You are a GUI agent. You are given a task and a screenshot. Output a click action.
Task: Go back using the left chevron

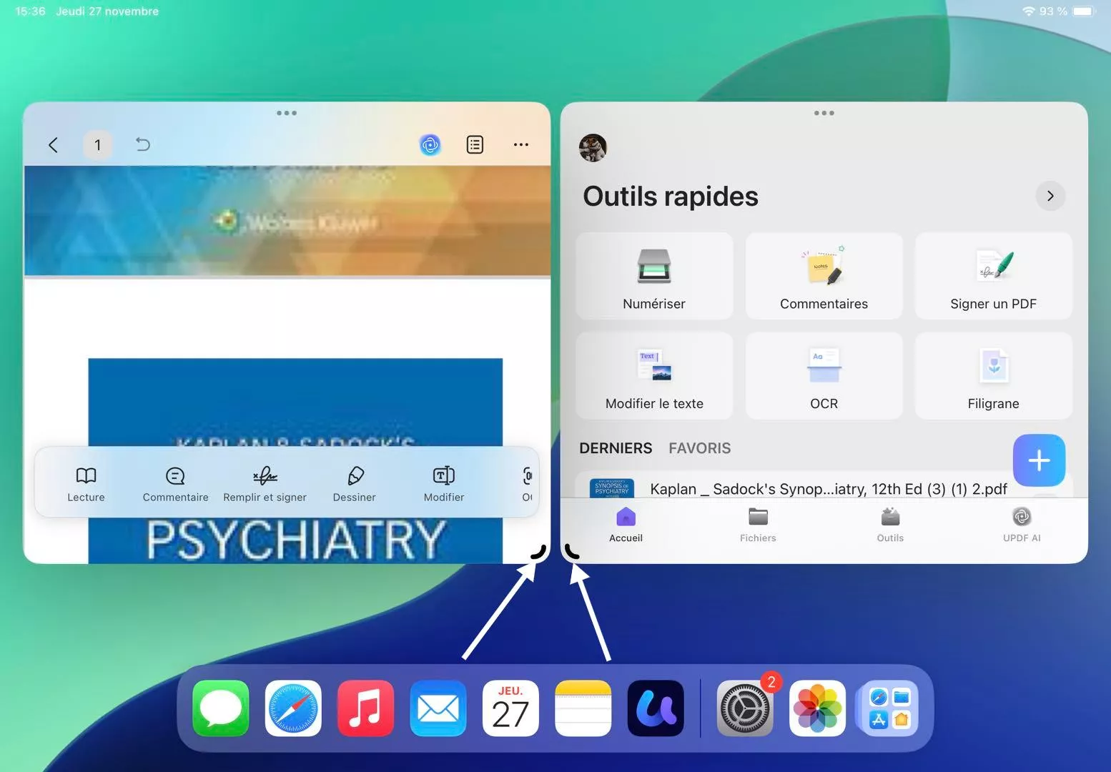tap(53, 145)
